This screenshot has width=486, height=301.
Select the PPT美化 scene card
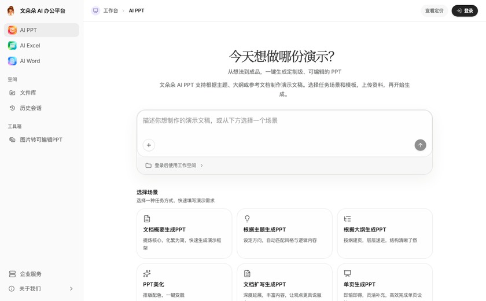point(184,282)
